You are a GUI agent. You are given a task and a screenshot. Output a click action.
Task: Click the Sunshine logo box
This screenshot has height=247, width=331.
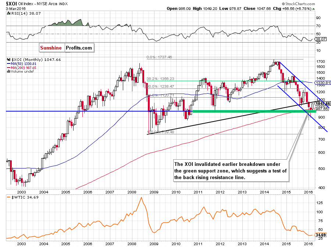[x=51, y=48]
